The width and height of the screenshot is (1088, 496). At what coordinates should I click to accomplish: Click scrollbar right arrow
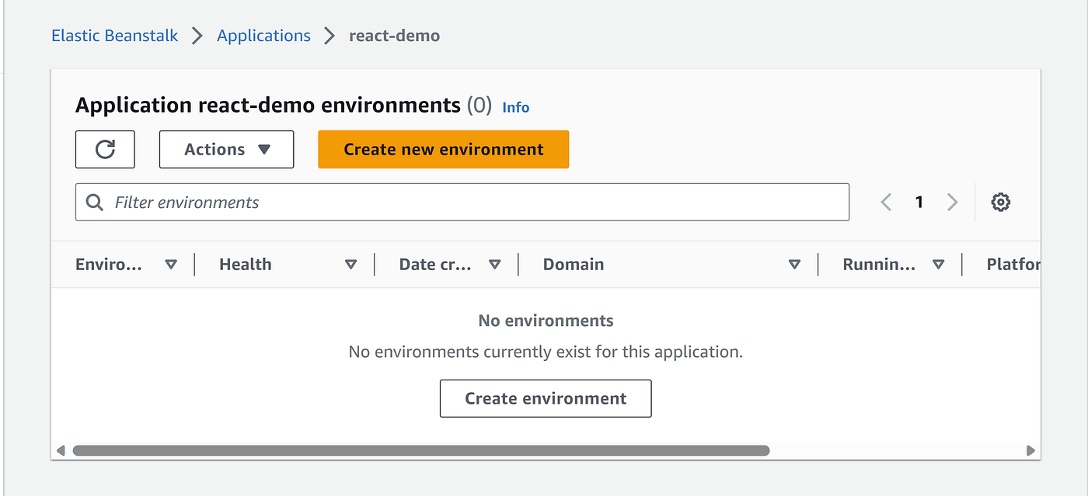click(x=1030, y=450)
